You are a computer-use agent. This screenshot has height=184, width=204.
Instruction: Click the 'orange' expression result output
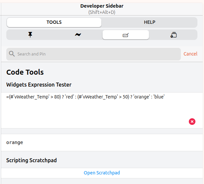pos(15,142)
